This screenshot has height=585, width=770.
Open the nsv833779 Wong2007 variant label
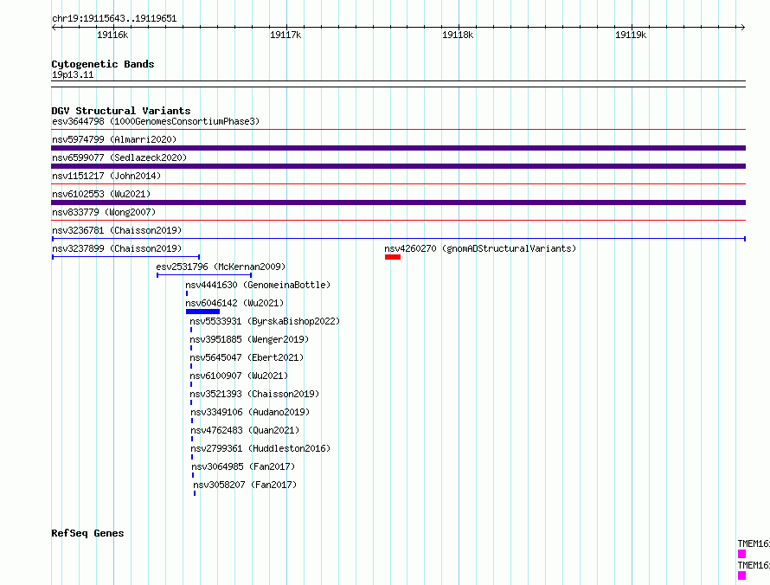point(104,212)
